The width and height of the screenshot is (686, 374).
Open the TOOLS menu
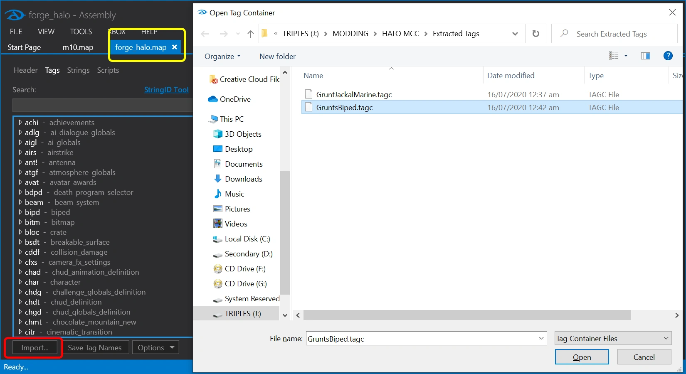pyautogui.click(x=81, y=32)
